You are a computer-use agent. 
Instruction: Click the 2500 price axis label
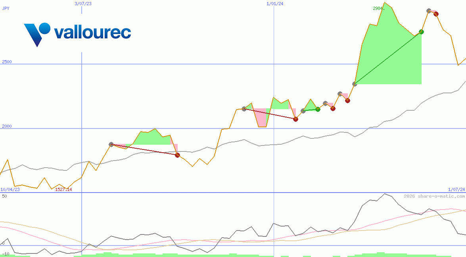7,62
